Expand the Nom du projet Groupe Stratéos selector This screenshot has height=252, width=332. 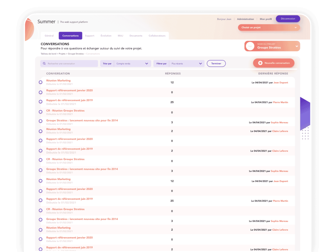(296, 46)
